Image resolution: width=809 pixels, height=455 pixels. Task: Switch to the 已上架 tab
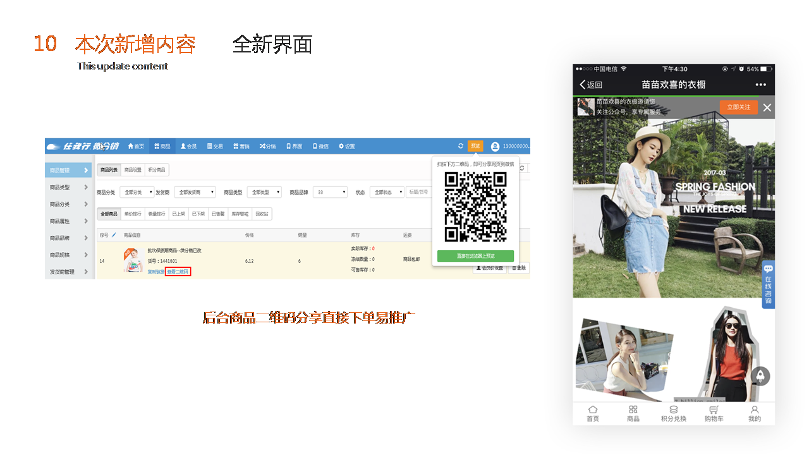pos(179,214)
